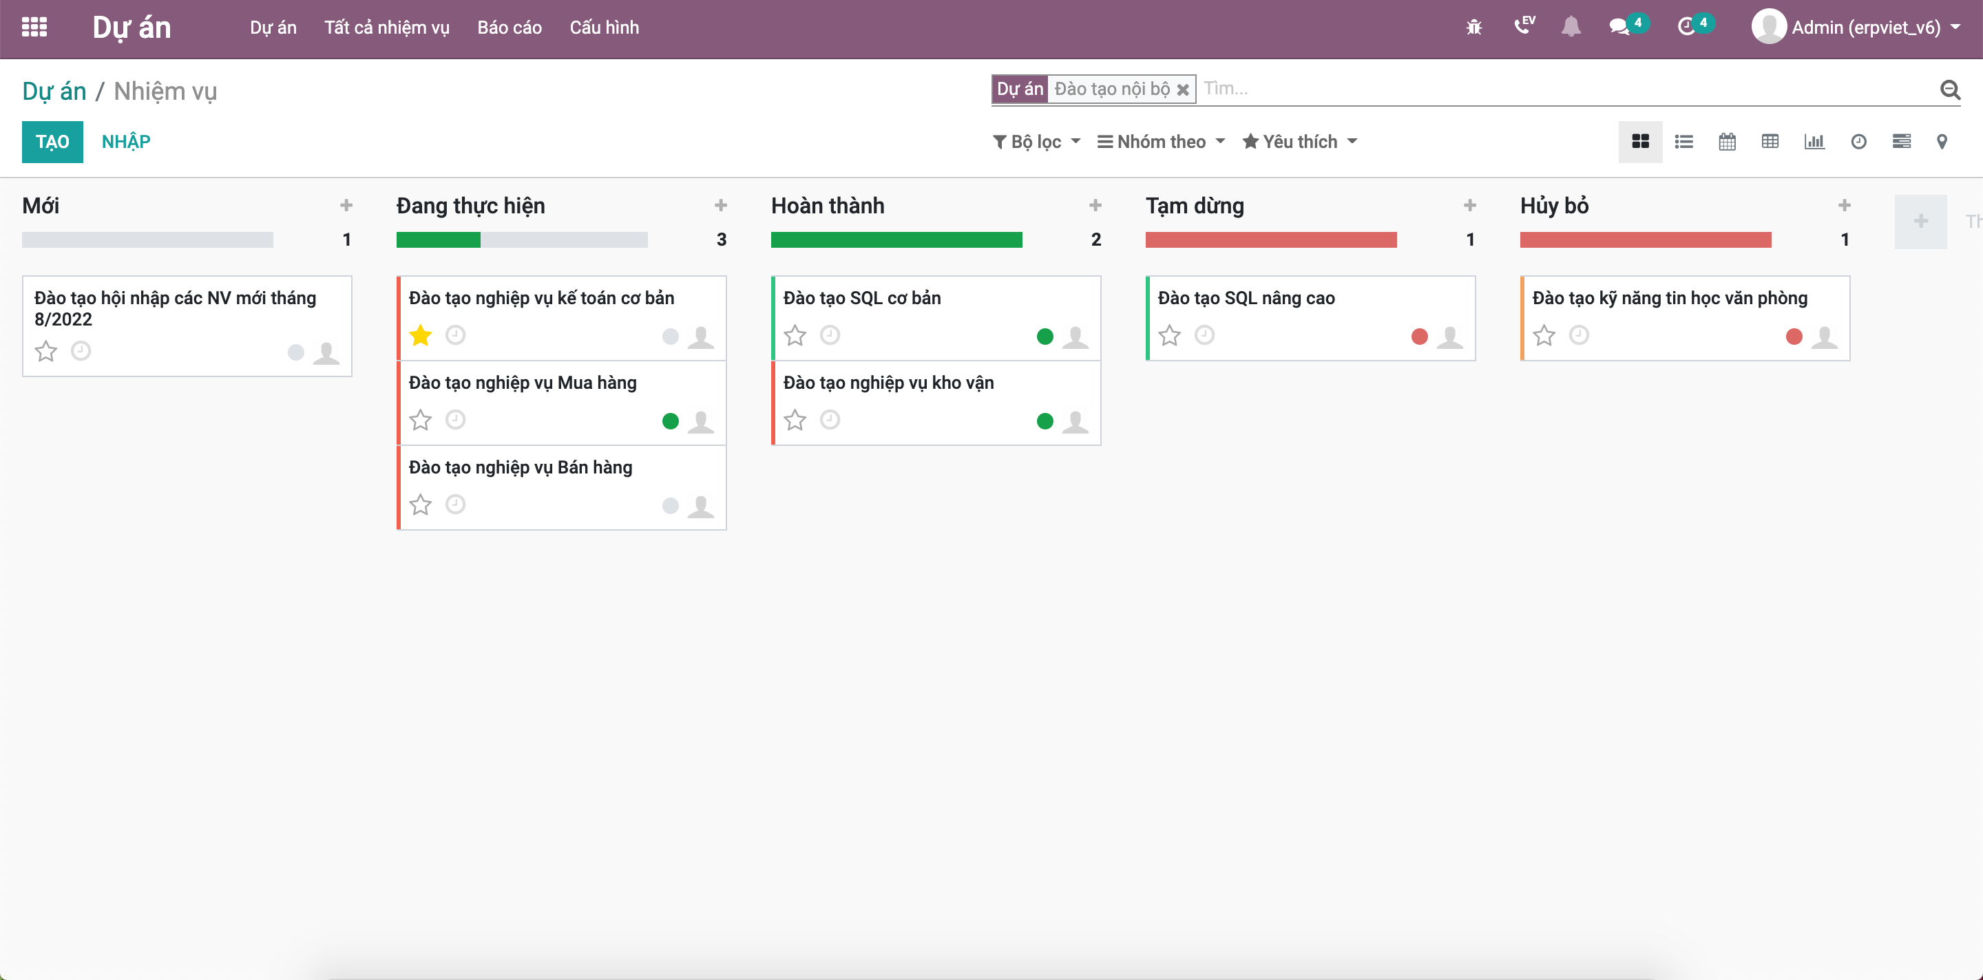Image resolution: width=1983 pixels, height=980 pixels.
Task: Open activity clock on Đào tạo nghiệp vụ Mua hàng
Action: [x=456, y=420]
